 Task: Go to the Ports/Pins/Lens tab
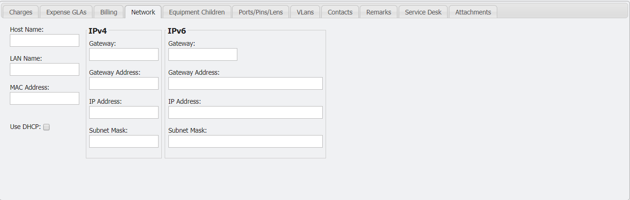[260, 12]
